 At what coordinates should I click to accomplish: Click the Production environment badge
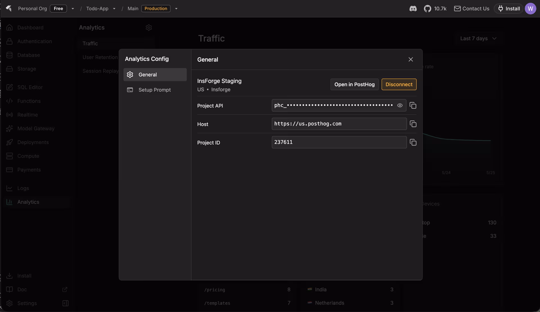tap(156, 8)
